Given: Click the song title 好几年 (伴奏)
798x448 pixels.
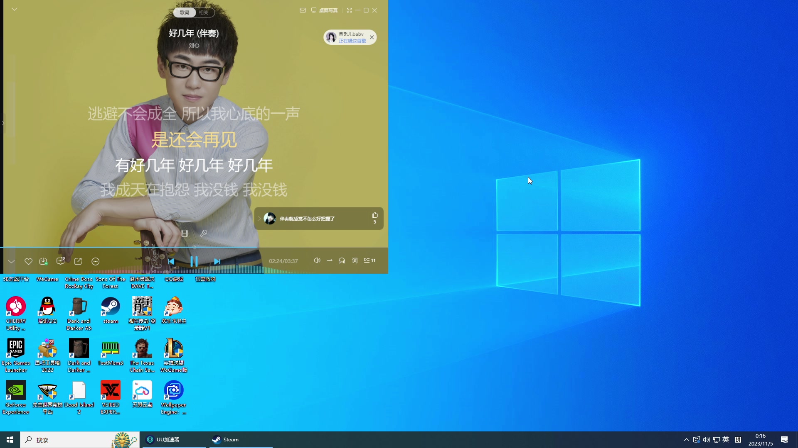Looking at the screenshot, I should [194, 33].
